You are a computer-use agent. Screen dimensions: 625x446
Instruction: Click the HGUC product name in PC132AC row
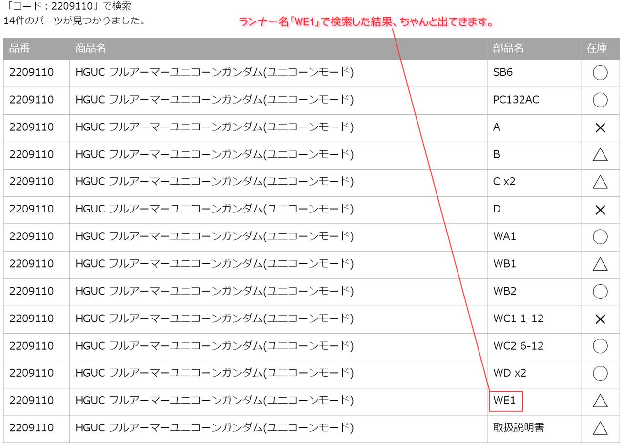pos(214,100)
